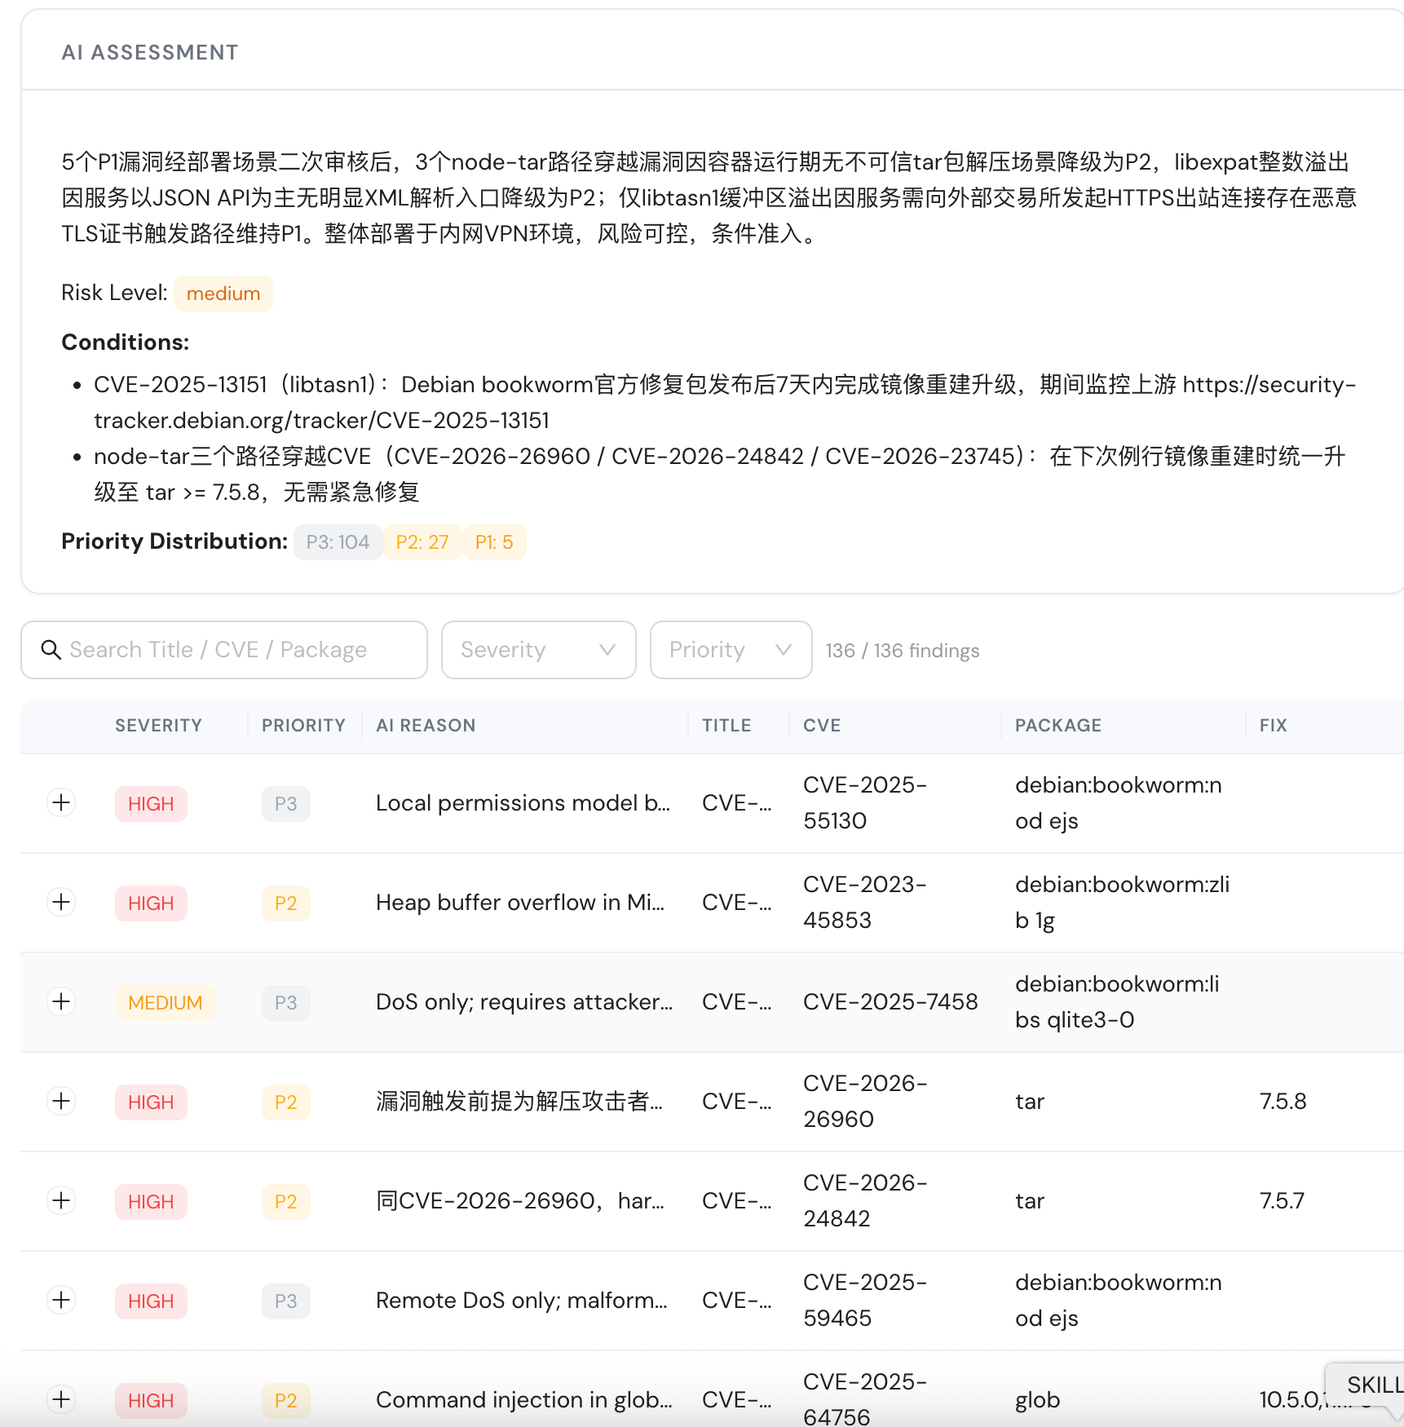Click P3 badge in CVE-2025-7458 row
This screenshot has height=1427, width=1404.
click(x=286, y=1003)
